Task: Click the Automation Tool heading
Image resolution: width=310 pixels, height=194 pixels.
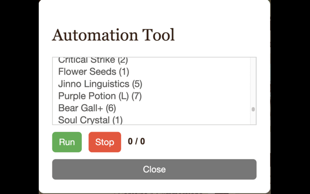Action: [113, 35]
